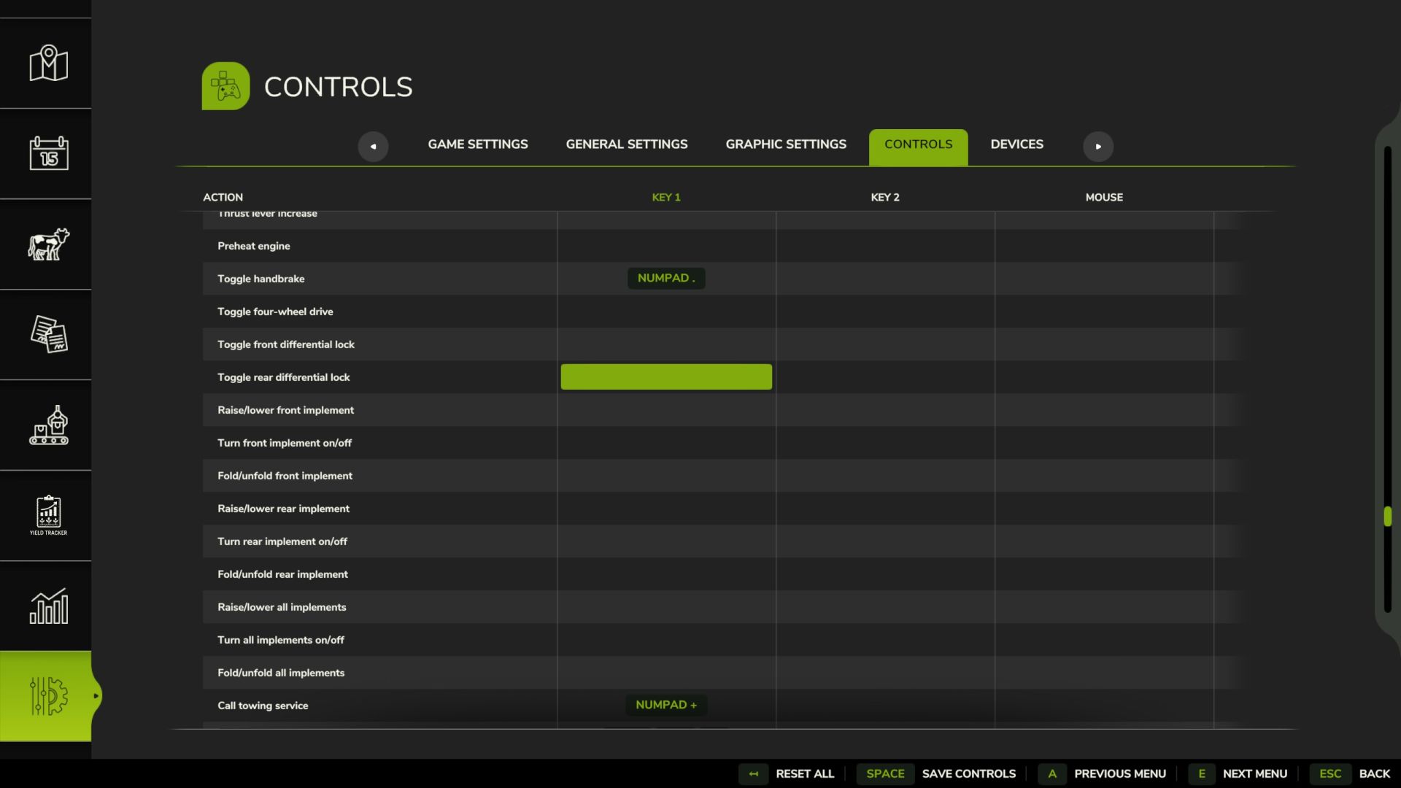The image size is (1401, 788).
Task: Open the Devices tab
Action: click(1016, 144)
